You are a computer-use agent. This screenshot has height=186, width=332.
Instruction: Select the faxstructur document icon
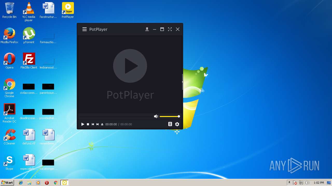tap(48, 10)
